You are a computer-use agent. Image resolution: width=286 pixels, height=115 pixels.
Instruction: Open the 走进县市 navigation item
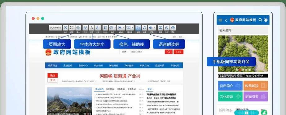pos(68,66)
